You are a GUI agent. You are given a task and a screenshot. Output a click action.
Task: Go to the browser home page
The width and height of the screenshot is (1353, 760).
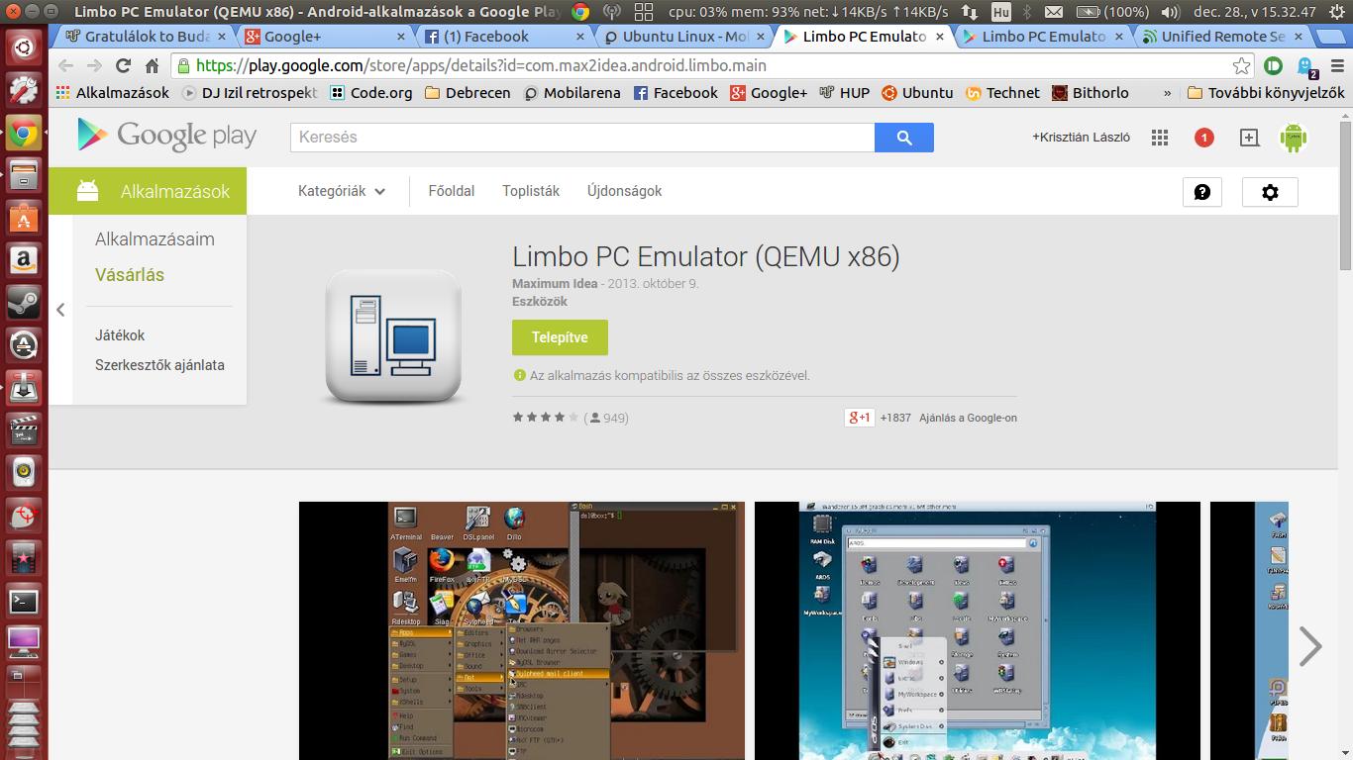point(152,65)
